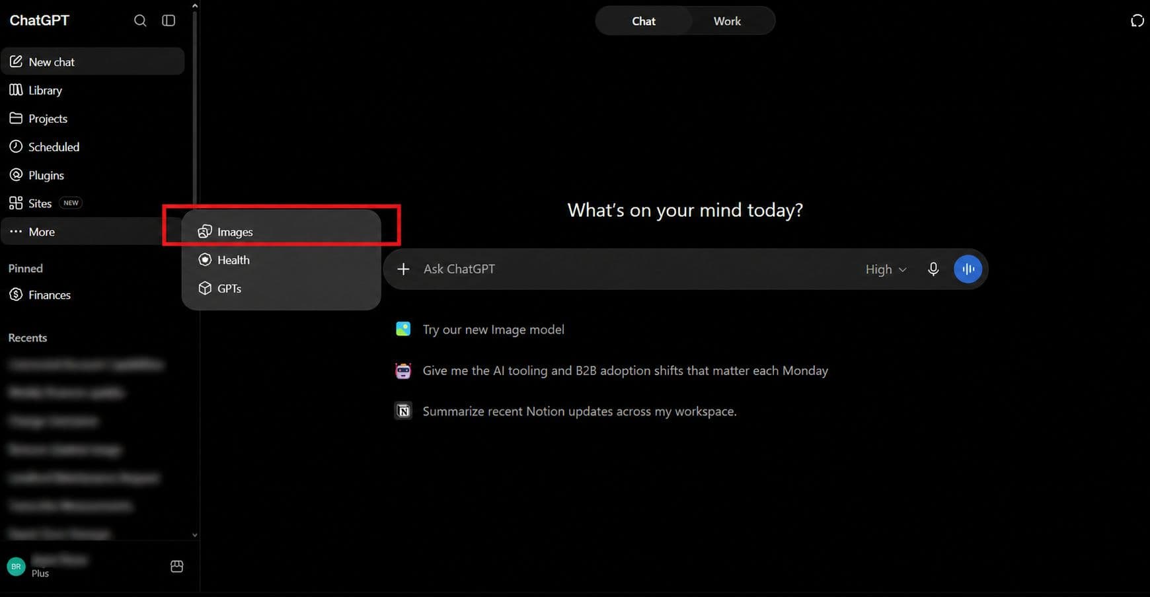Screen dimensions: 1150x597
Task: Select GPTs from the More flyout
Action: coord(282,289)
